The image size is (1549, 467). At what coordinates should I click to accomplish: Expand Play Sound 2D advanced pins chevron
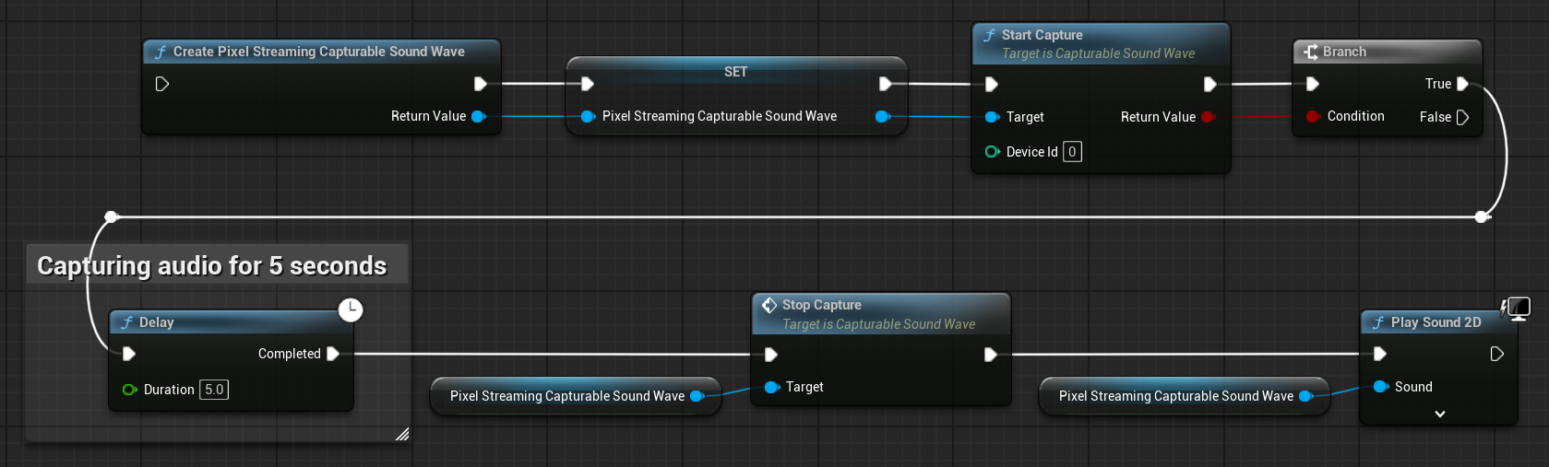(1439, 414)
